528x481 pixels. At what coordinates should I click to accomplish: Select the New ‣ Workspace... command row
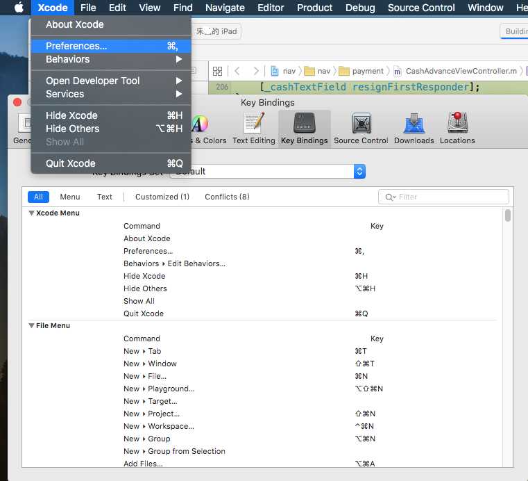point(262,426)
